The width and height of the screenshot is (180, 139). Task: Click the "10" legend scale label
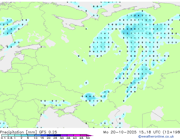pos(35,138)
